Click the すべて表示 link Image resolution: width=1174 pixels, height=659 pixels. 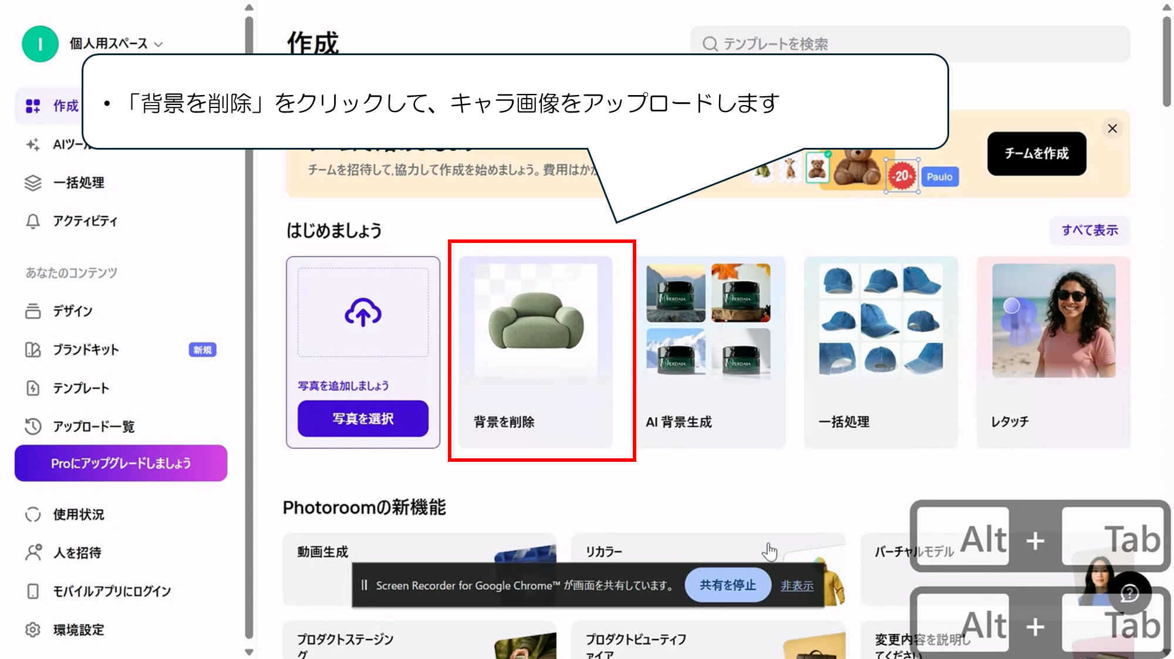click(x=1089, y=230)
